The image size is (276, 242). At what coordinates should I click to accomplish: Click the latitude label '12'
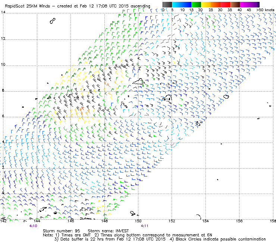coord(3,38)
